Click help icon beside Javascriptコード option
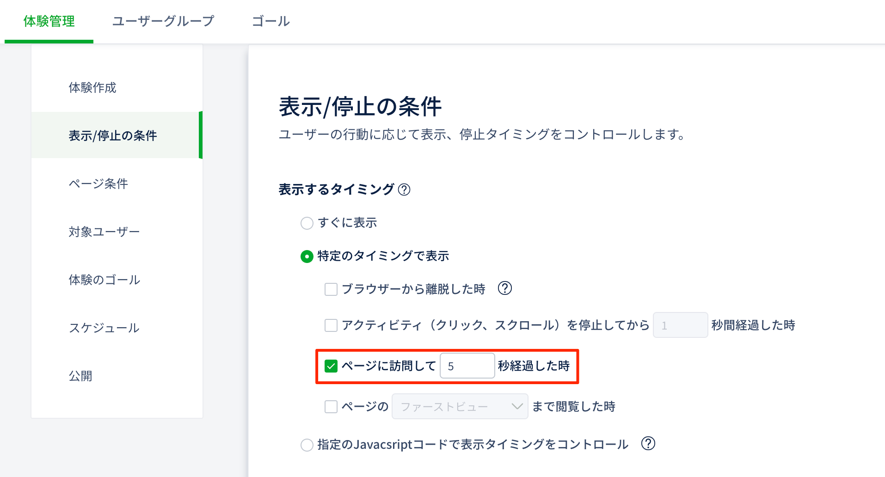This screenshot has width=885, height=477. pyautogui.click(x=648, y=444)
